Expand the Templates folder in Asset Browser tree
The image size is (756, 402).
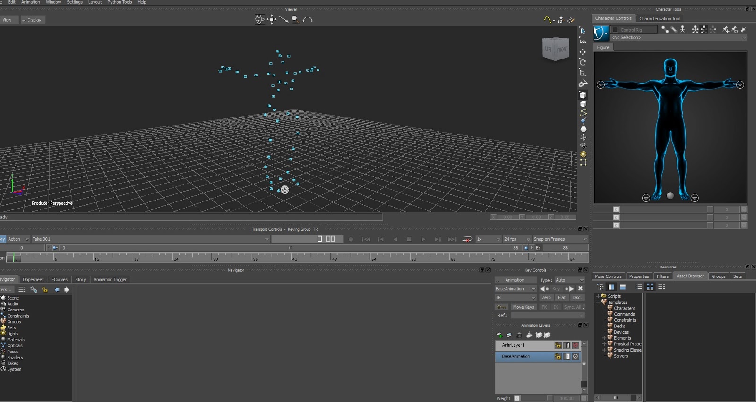pyautogui.click(x=598, y=302)
